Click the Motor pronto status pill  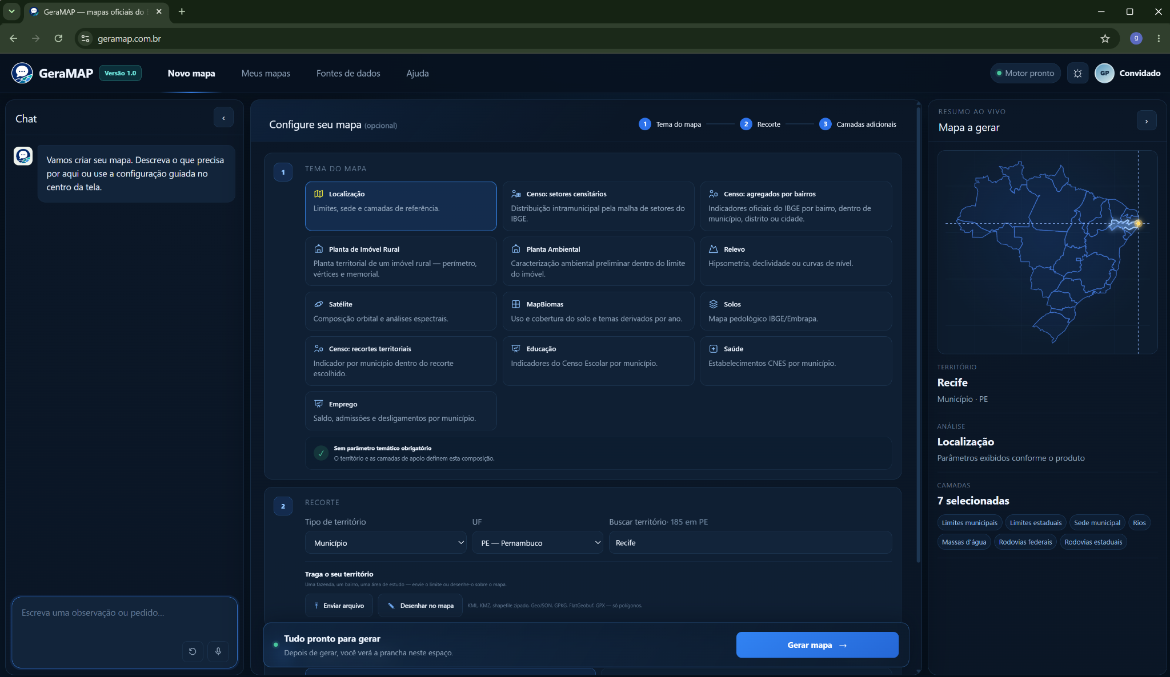pos(1025,73)
